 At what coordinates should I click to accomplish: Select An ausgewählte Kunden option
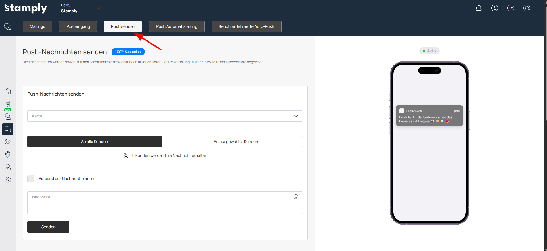click(236, 142)
